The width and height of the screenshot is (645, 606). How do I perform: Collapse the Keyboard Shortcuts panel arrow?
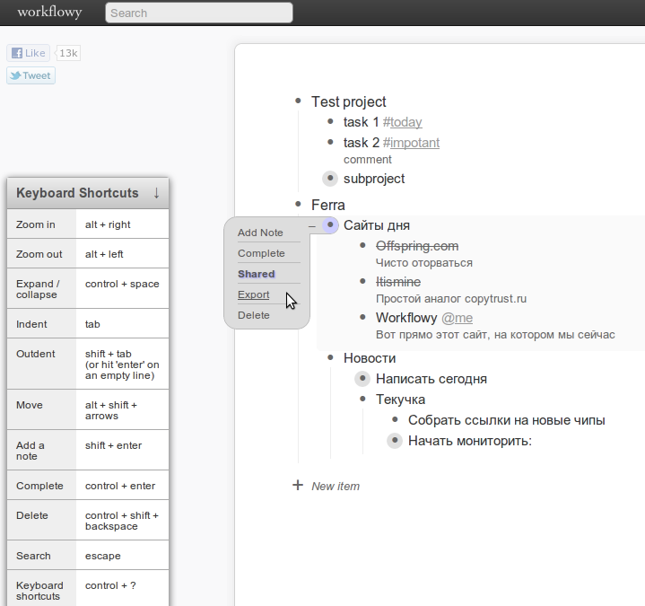(x=156, y=193)
